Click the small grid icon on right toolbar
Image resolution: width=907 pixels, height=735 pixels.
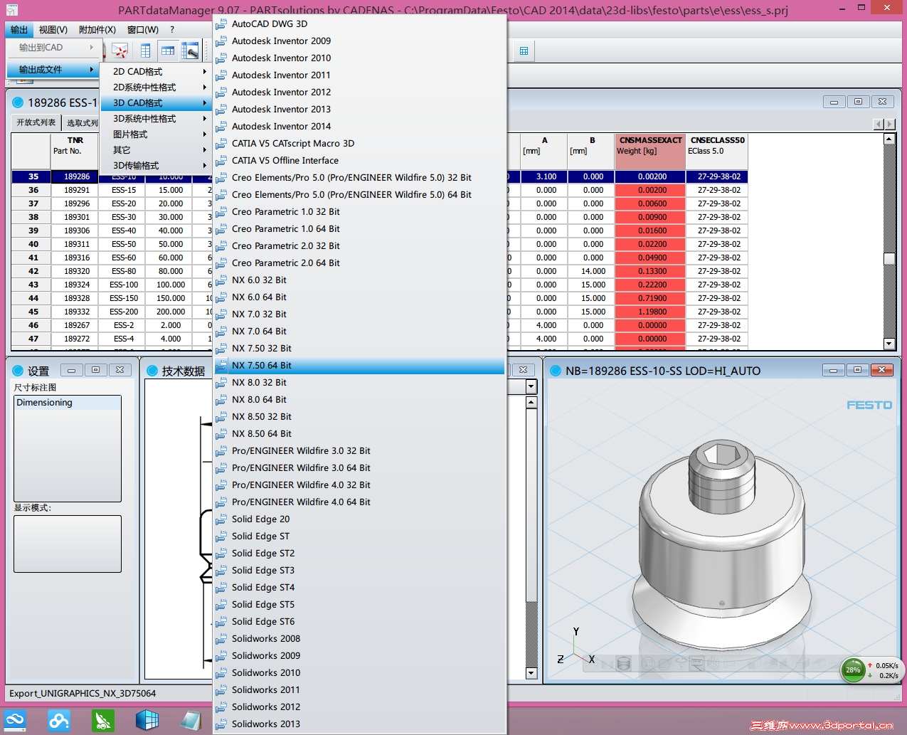pyautogui.click(x=524, y=51)
